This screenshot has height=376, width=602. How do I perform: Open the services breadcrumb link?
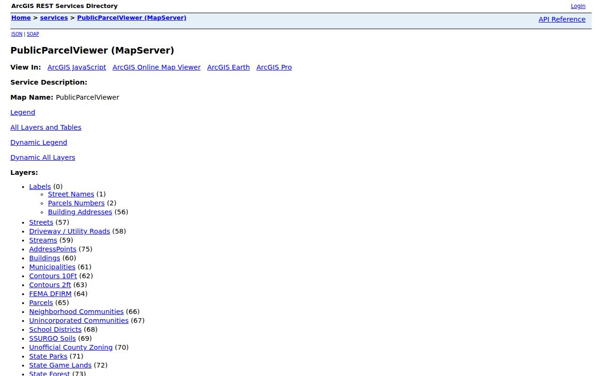[54, 18]
